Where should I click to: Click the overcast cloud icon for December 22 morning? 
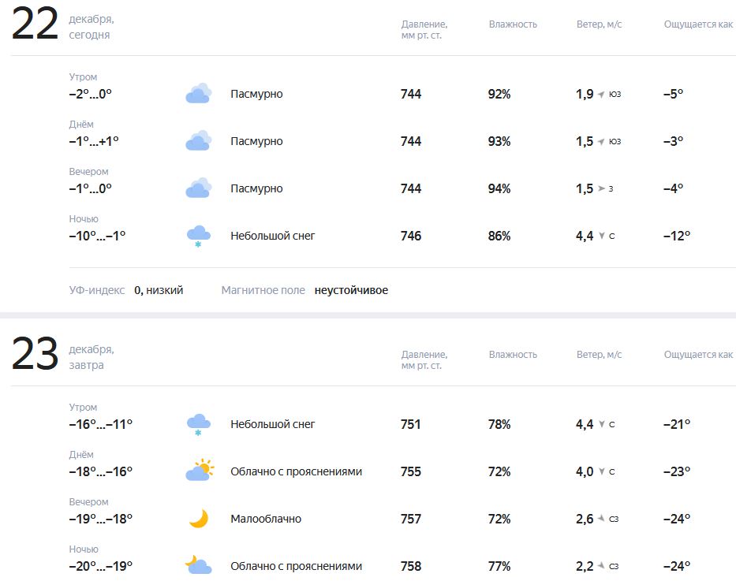point(198,94)
